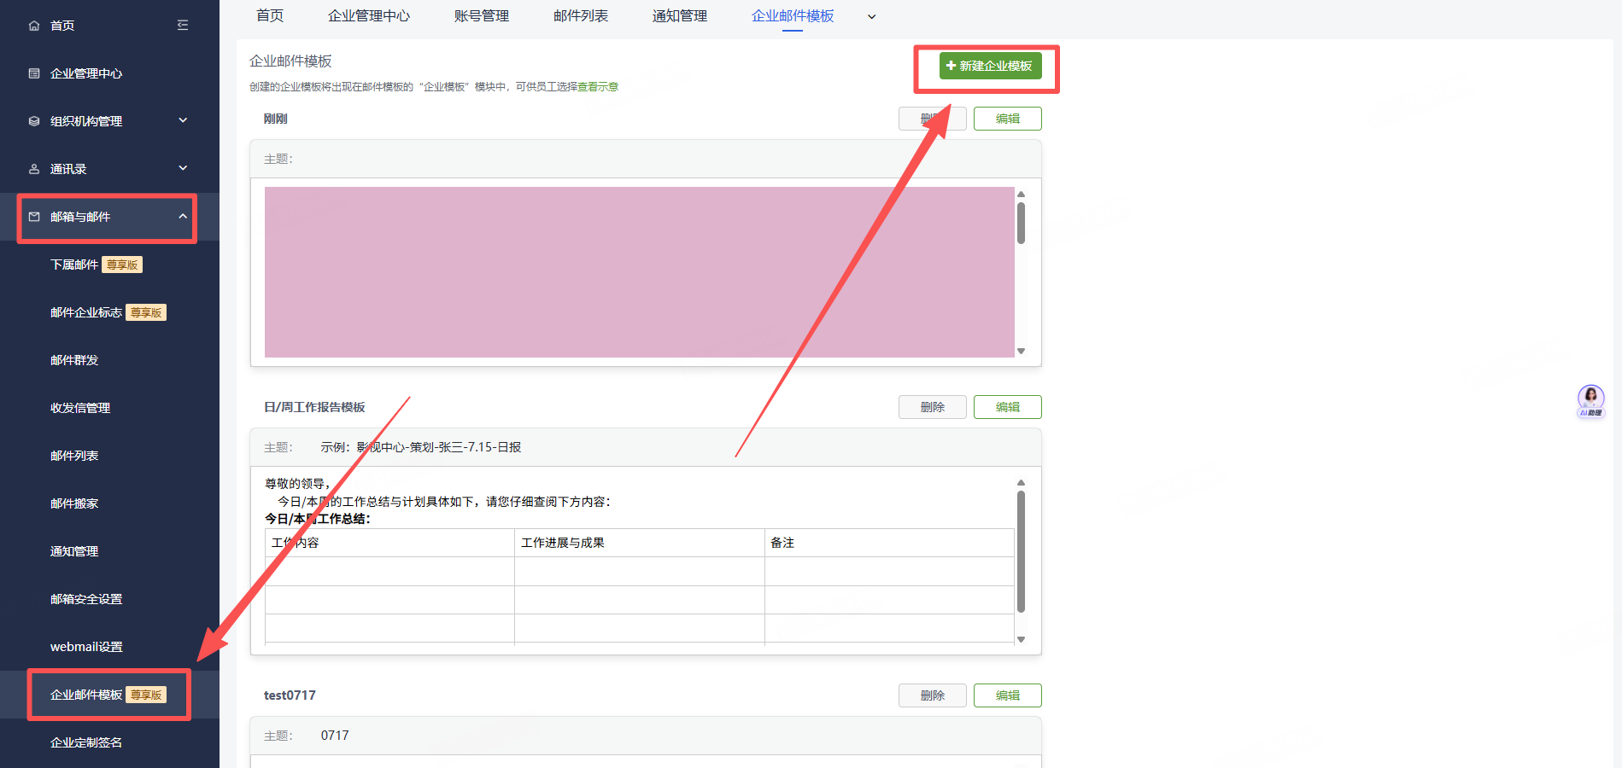Delete the test0717 template

coord(932,695)
